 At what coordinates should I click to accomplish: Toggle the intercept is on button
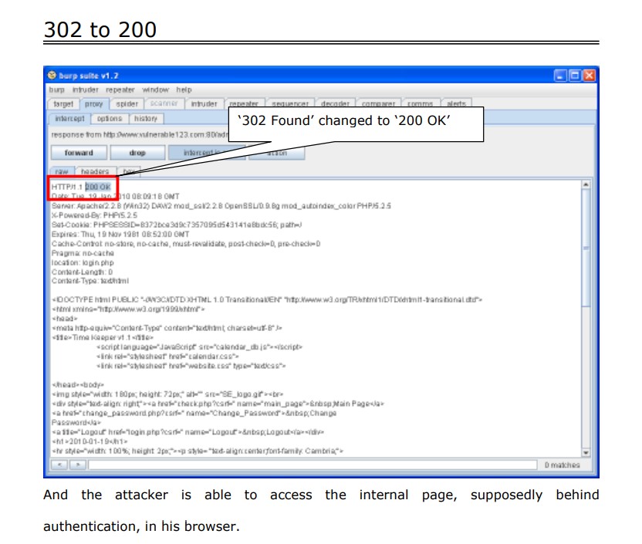(x=207, y=153)
